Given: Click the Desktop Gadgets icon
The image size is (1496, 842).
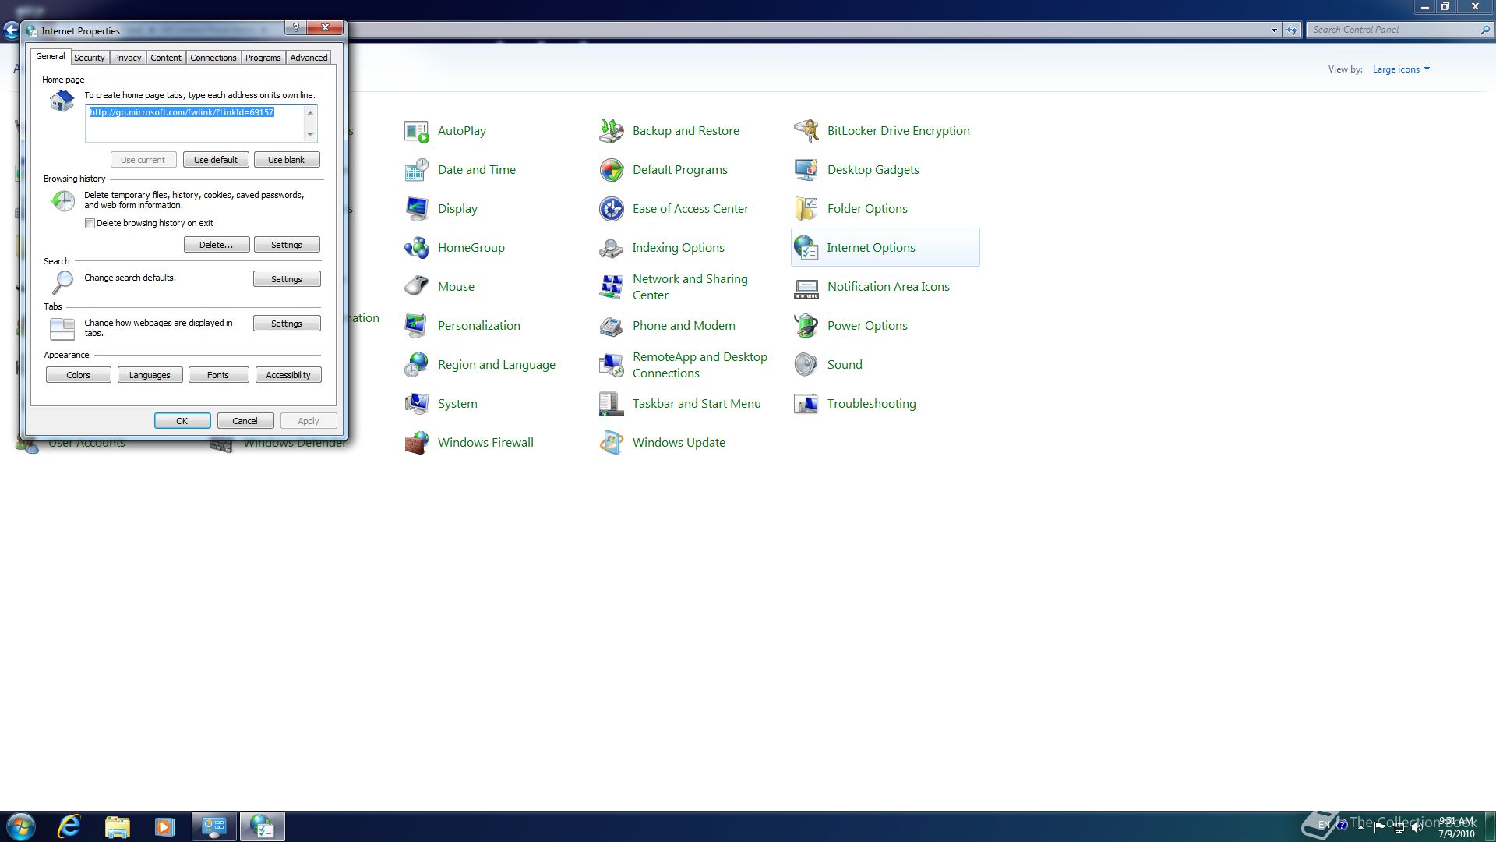Looking at the screenshot, I should click(806, 170).
